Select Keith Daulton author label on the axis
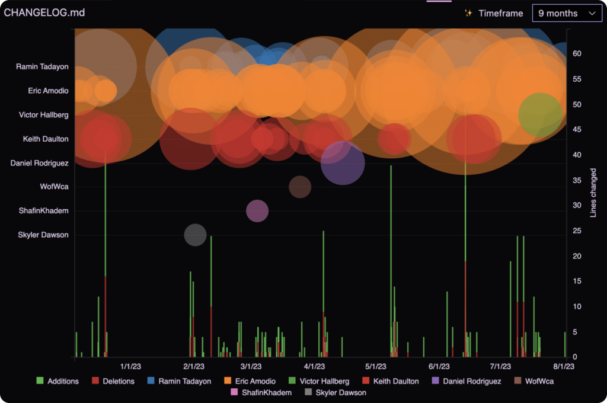This screenshot has height=403, width=607. tap(46, 139)
